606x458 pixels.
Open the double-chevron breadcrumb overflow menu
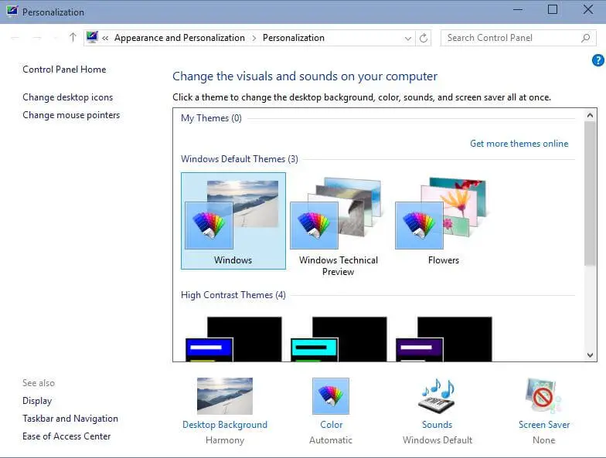[x=105, y=38]
